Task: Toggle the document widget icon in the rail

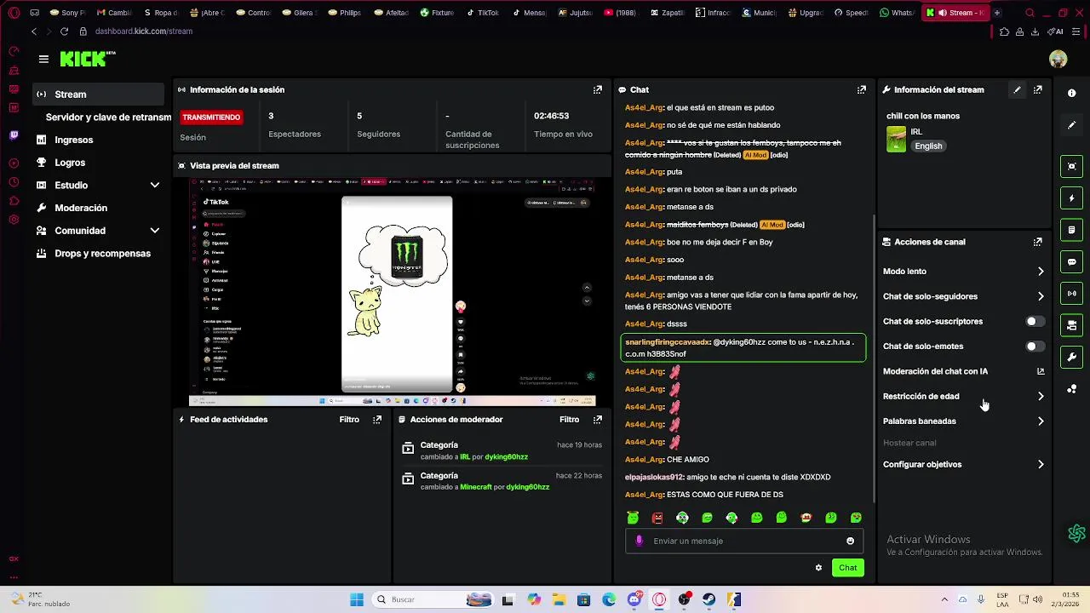Action: 1072,230
